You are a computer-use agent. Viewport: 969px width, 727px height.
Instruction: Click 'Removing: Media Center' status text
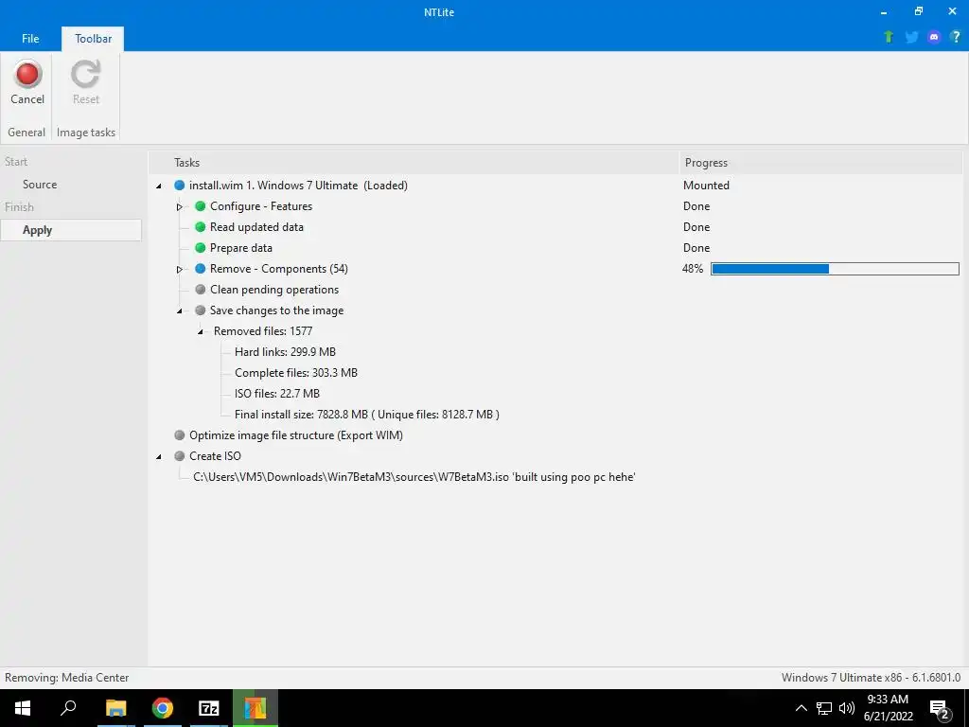(67, 678)
